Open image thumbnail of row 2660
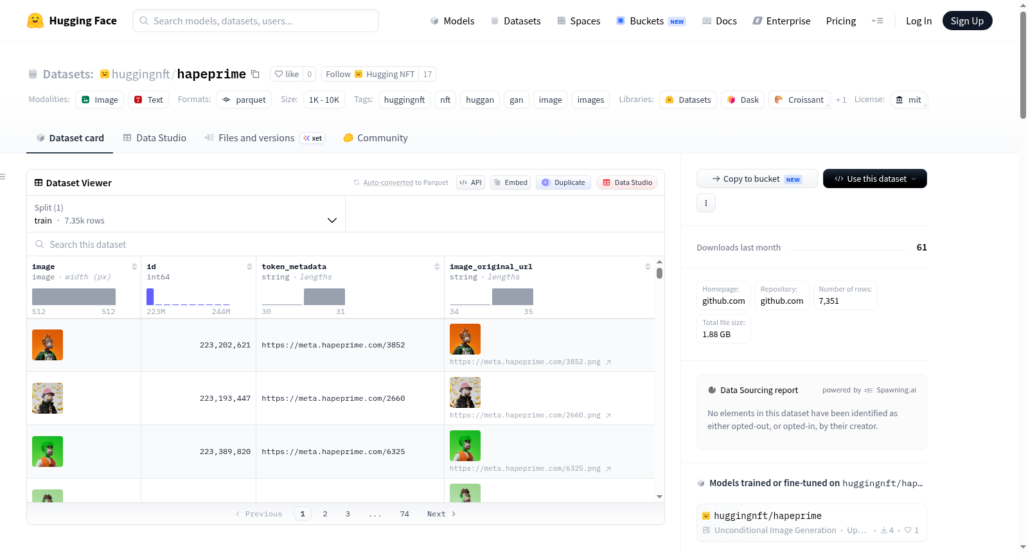The height and width of the screenshot is (553, 1028). click(x=48, y=398)
